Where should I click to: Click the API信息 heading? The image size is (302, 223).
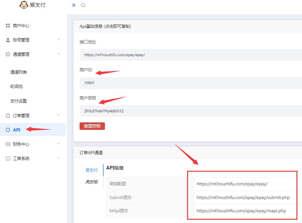pyautogui.click(x=115, y=168)
